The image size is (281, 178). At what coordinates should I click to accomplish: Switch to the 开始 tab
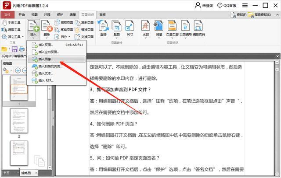pyautogui.click(x=22, y=14)
